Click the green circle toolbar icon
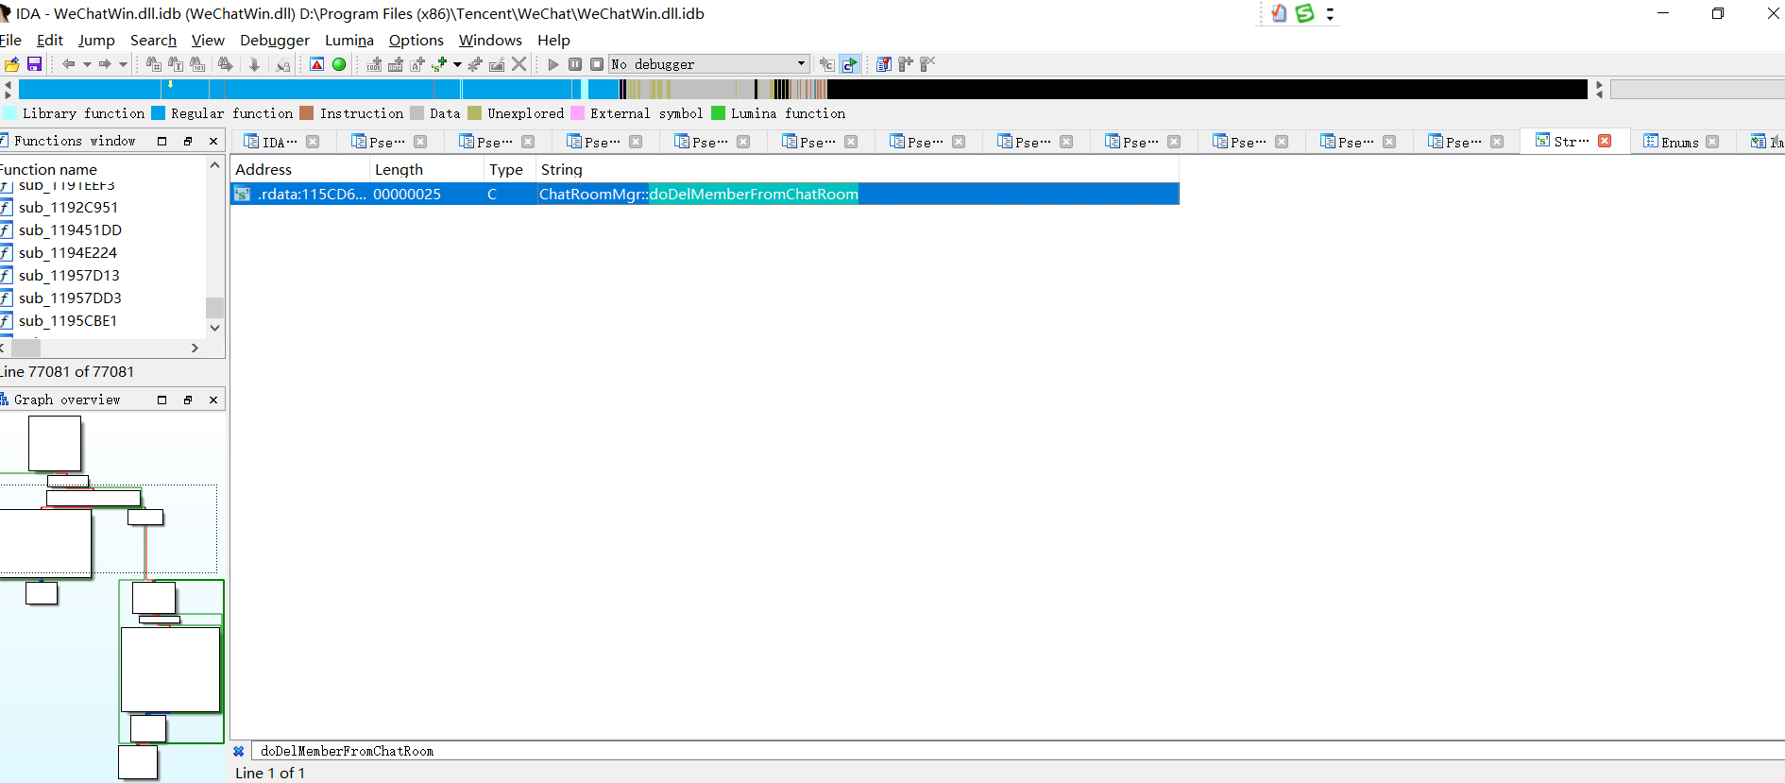The height and width of the screenshot is (783, 1785). coord(339,64)
